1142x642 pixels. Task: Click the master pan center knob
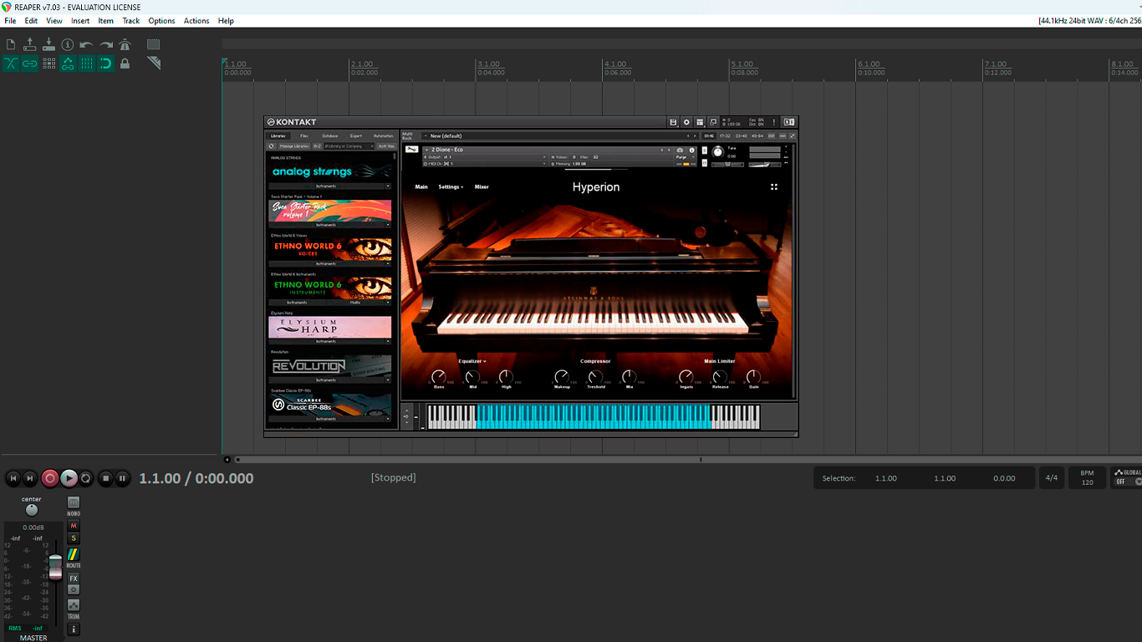32,510
